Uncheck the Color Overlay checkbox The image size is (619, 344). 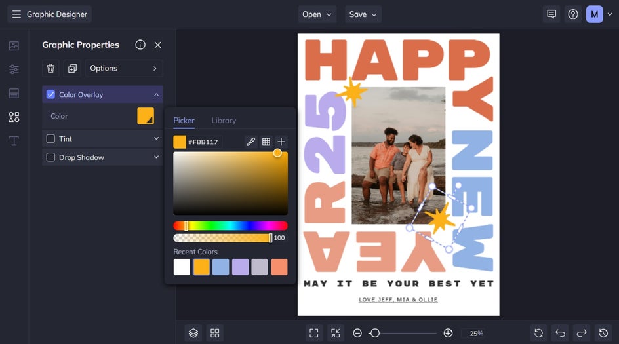pos(50,94)
